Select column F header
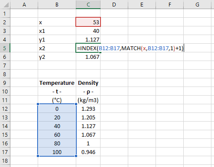The height and width of the screenshot is (167, 214). [169, 4]
